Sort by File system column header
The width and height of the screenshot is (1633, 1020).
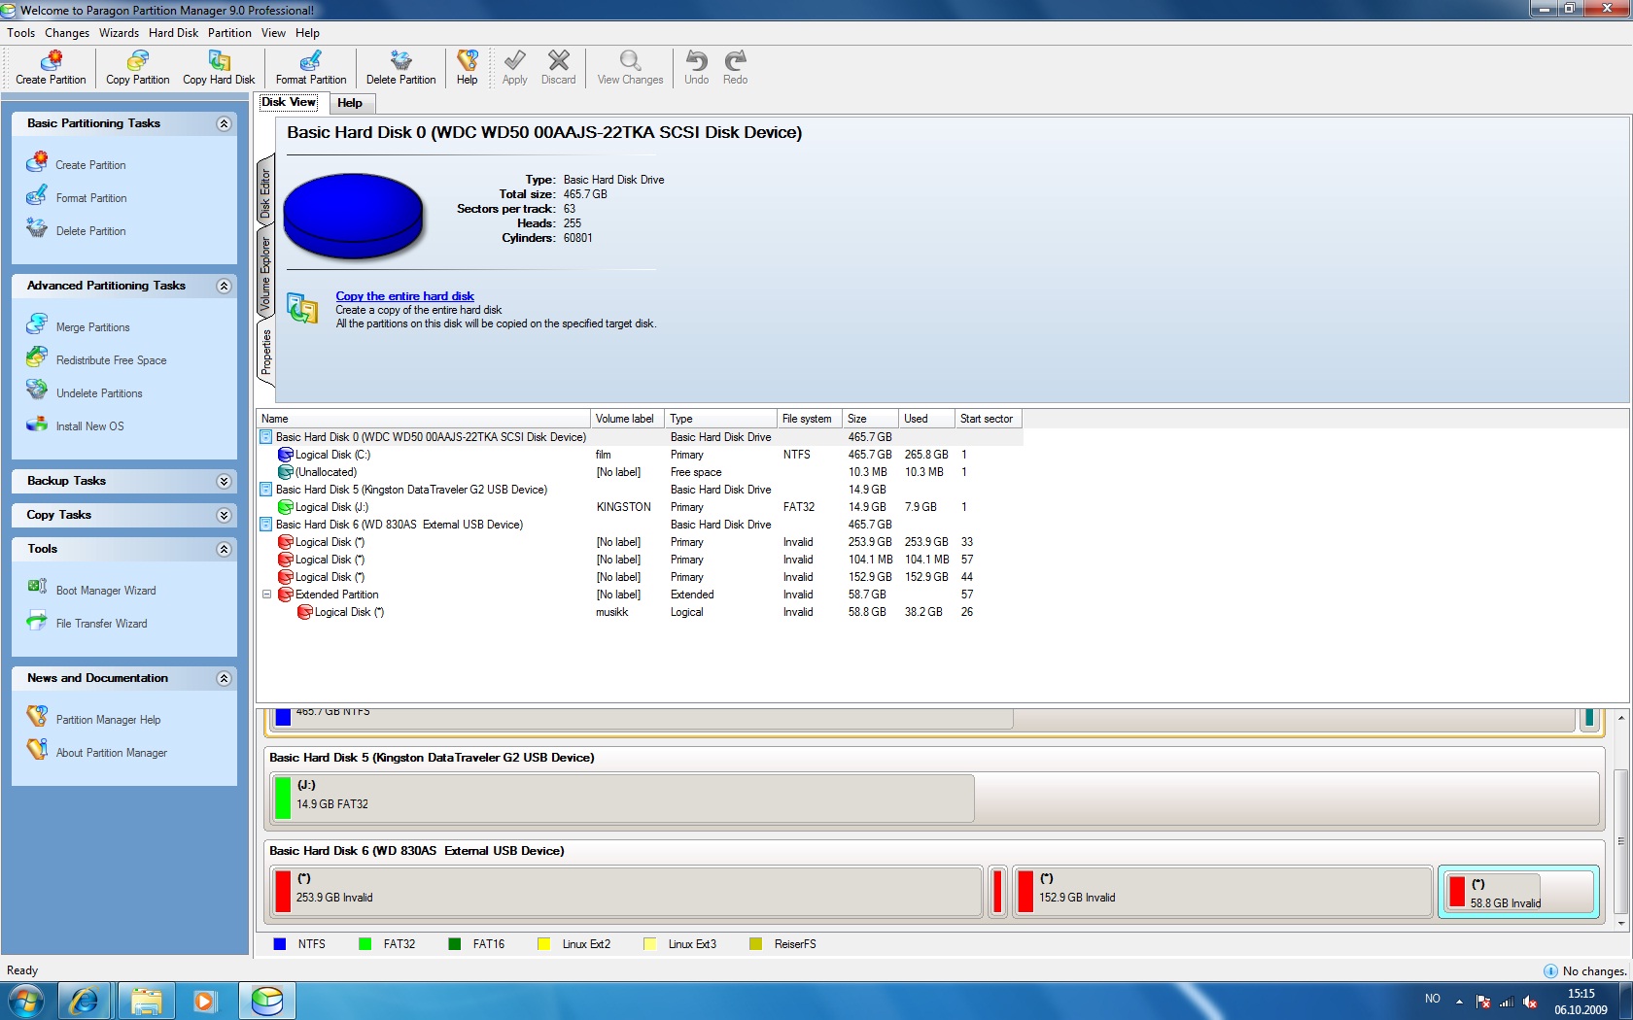808,419
